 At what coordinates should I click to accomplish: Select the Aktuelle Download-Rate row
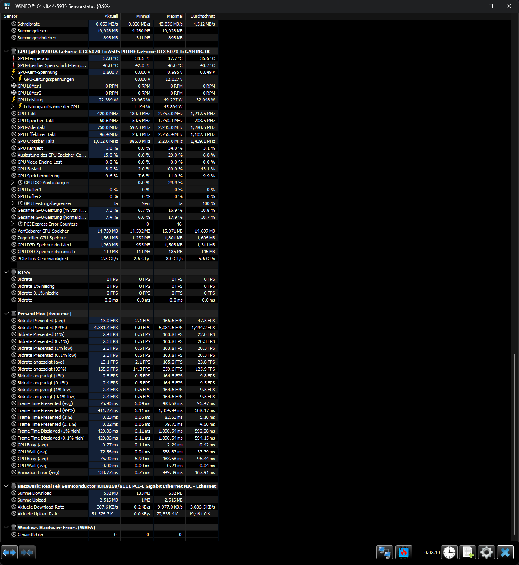109,507
